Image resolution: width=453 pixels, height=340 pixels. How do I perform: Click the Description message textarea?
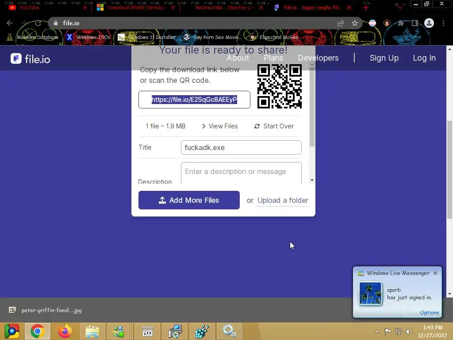click(241, 173)
